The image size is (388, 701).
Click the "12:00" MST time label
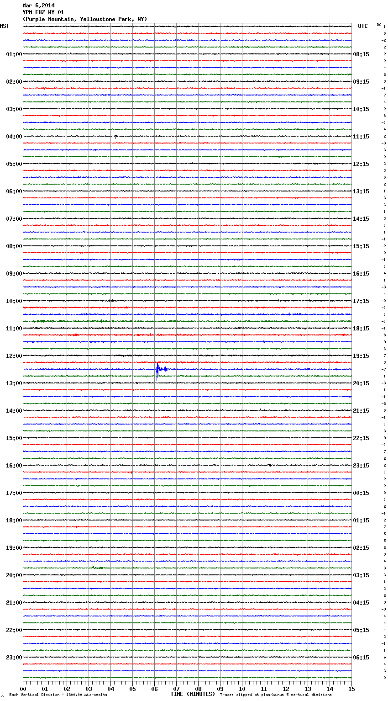(14, 356)
